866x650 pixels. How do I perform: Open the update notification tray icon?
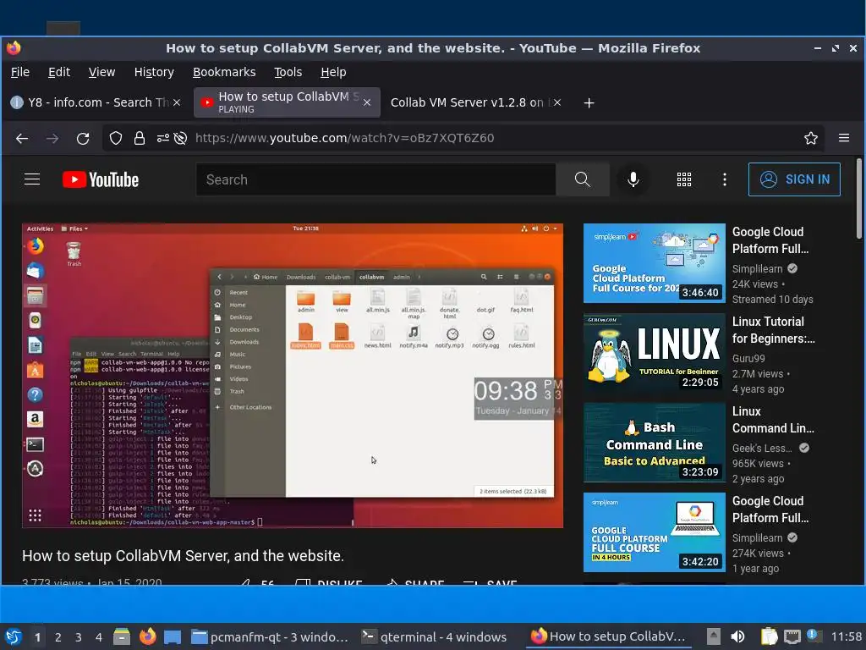(814, 636)
